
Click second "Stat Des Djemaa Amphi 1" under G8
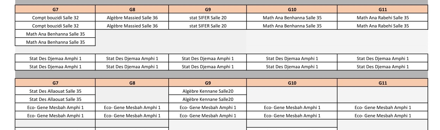click(x=132, y=67)
